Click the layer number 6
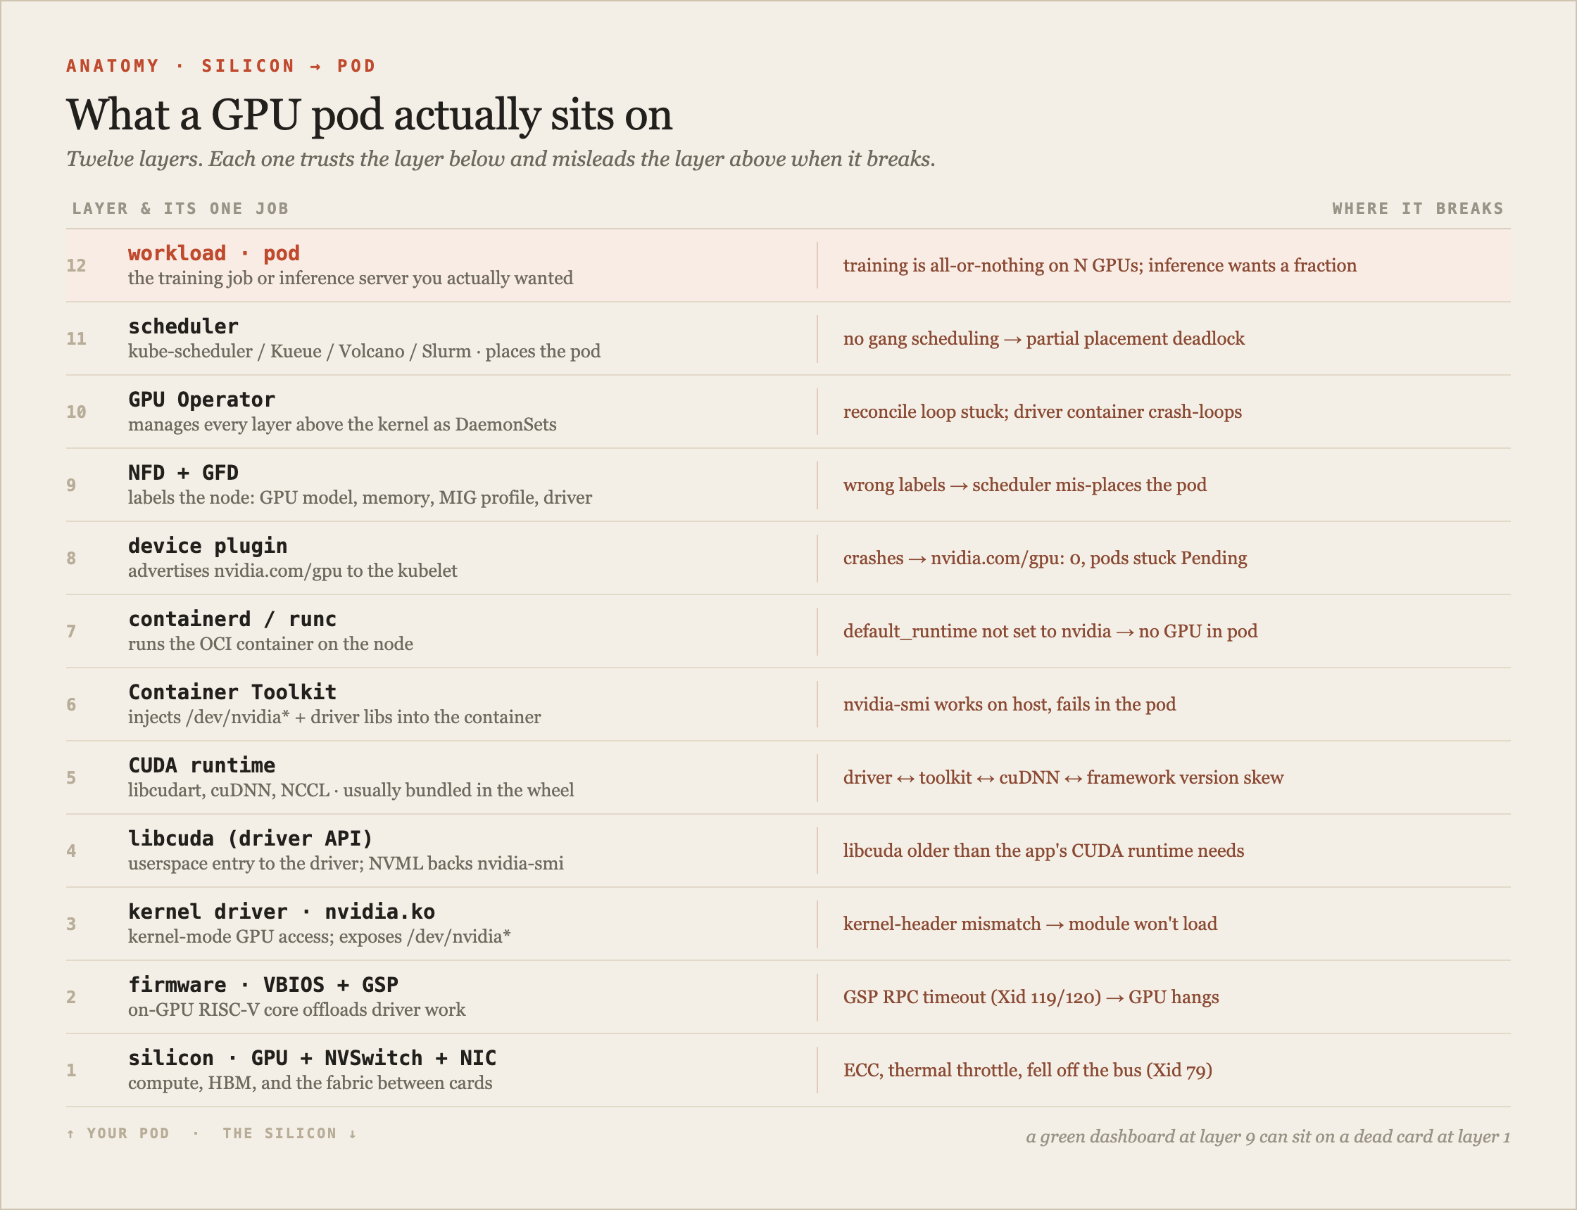Viewport: 1577px width, 1210px height. pyautogui.click(x=71, y=704)
